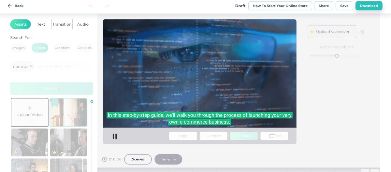Remove the narrator search tag
Screen dimensions: 391x172
pyautogui.click(x=31, y=66)
